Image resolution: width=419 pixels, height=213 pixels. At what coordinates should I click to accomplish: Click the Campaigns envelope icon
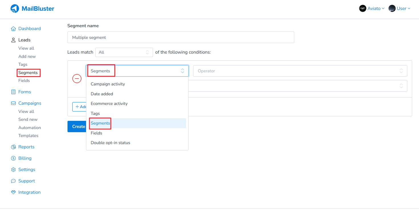click(x=13, y=103)
